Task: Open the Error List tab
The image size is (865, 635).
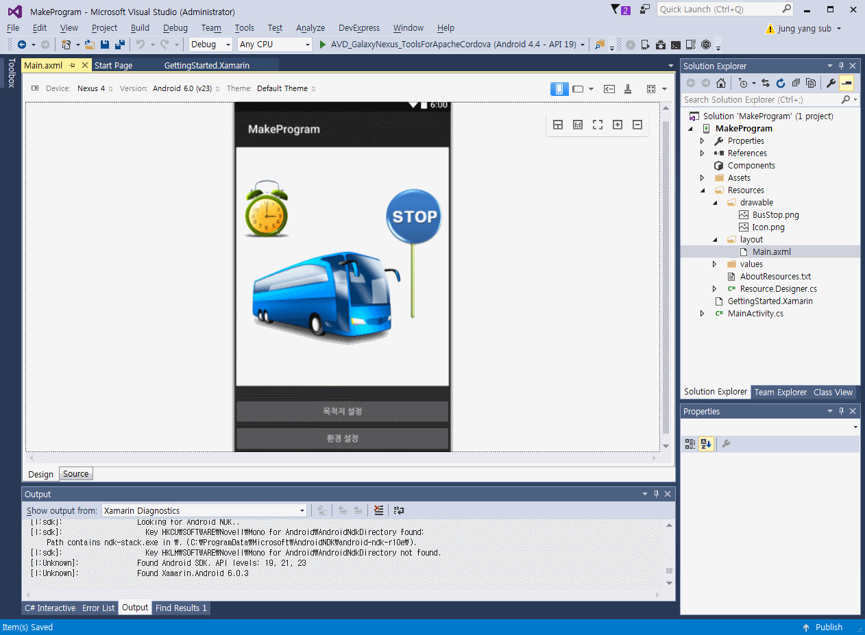Action: 99,608
